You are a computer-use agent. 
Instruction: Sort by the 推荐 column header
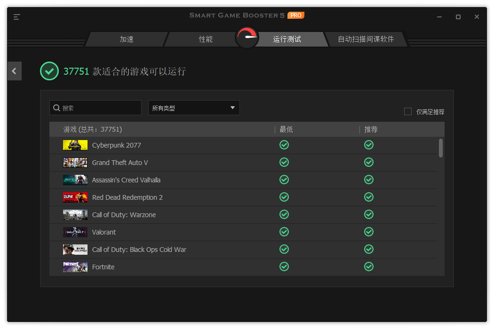[371, 129]
